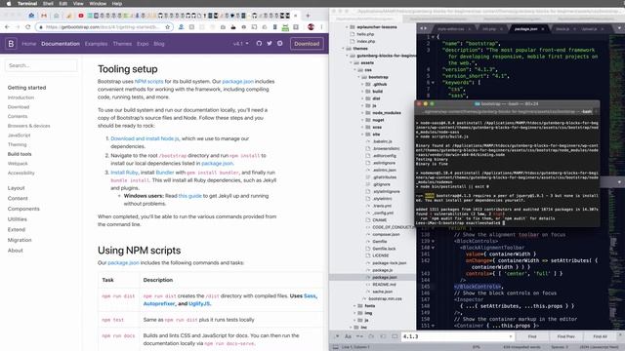Open the 'Install Ruby' link
625x351 pixels.
(124, 173)
